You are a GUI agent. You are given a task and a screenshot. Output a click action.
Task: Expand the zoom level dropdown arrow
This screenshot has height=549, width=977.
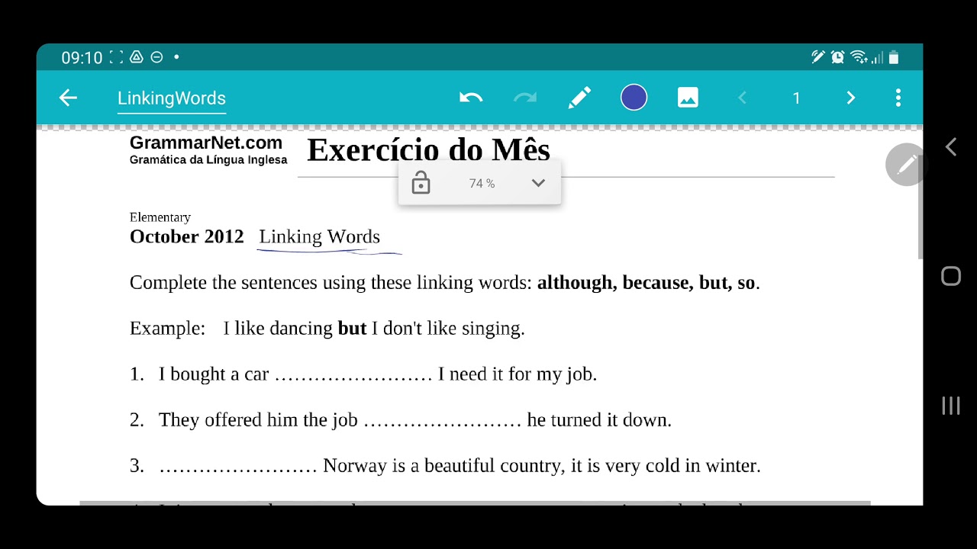pos(538,183)
